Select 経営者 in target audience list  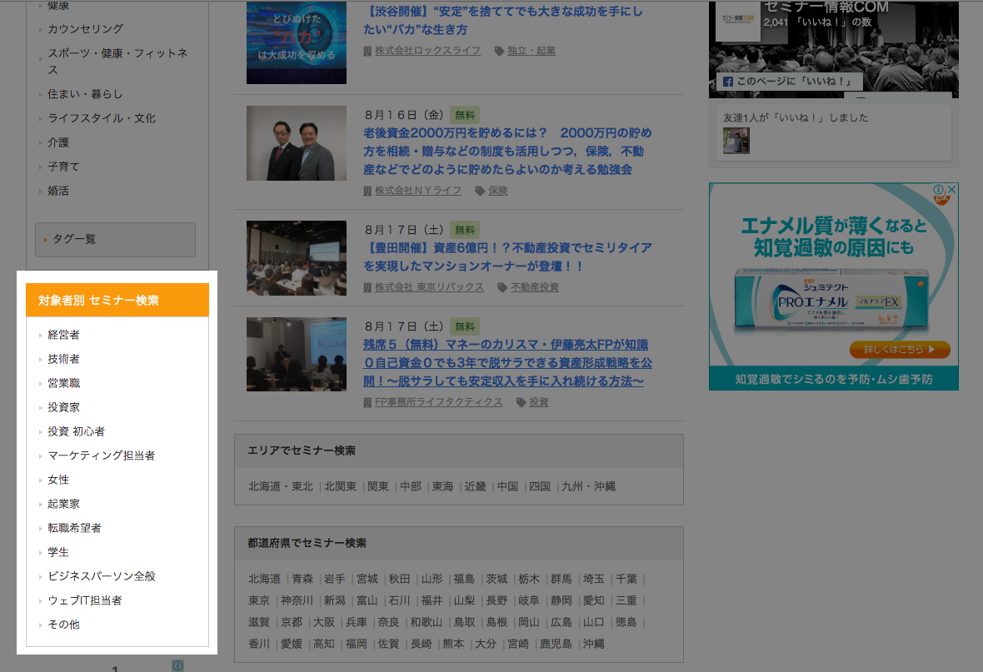64,335
